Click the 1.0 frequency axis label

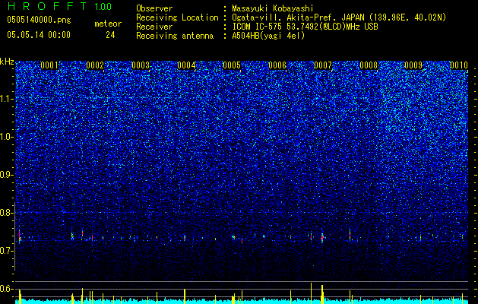pyautogui.click(x=7, y=137)
